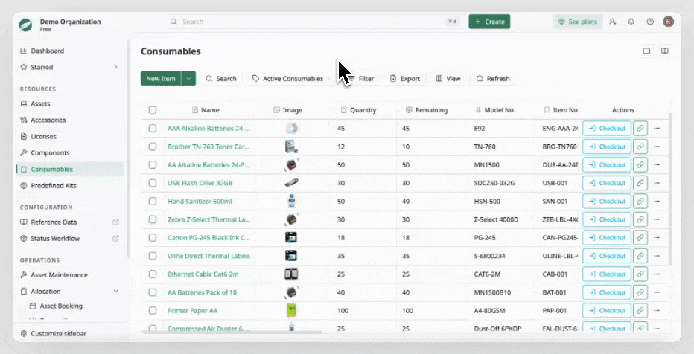Open external link icon beside Reference Data
This screenshot has height=354, width=694.
coord(115,222)
